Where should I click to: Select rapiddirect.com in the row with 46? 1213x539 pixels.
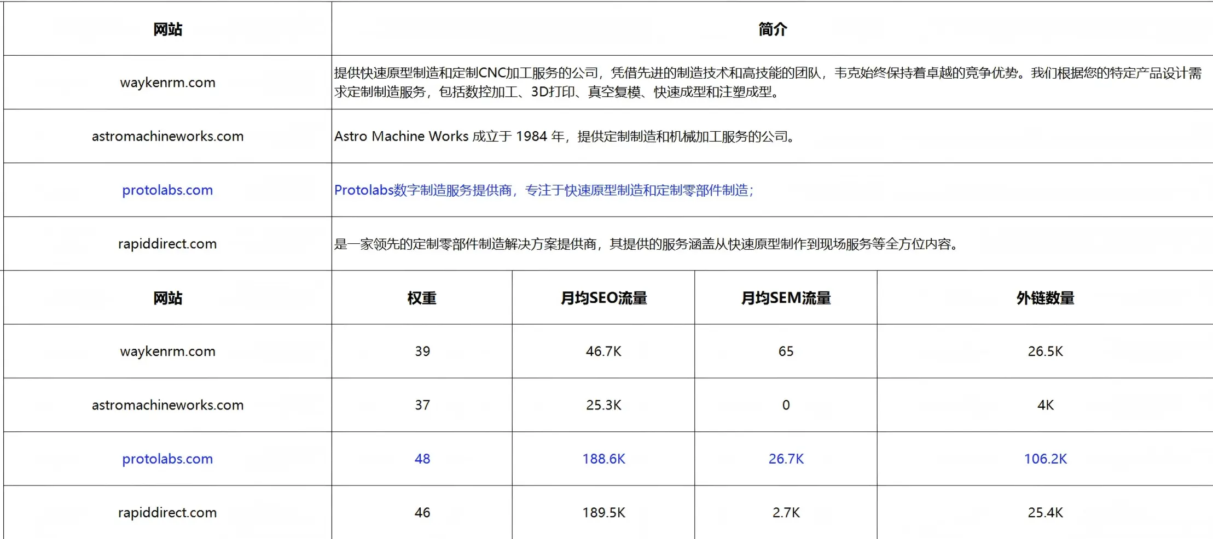click(167, 513)
